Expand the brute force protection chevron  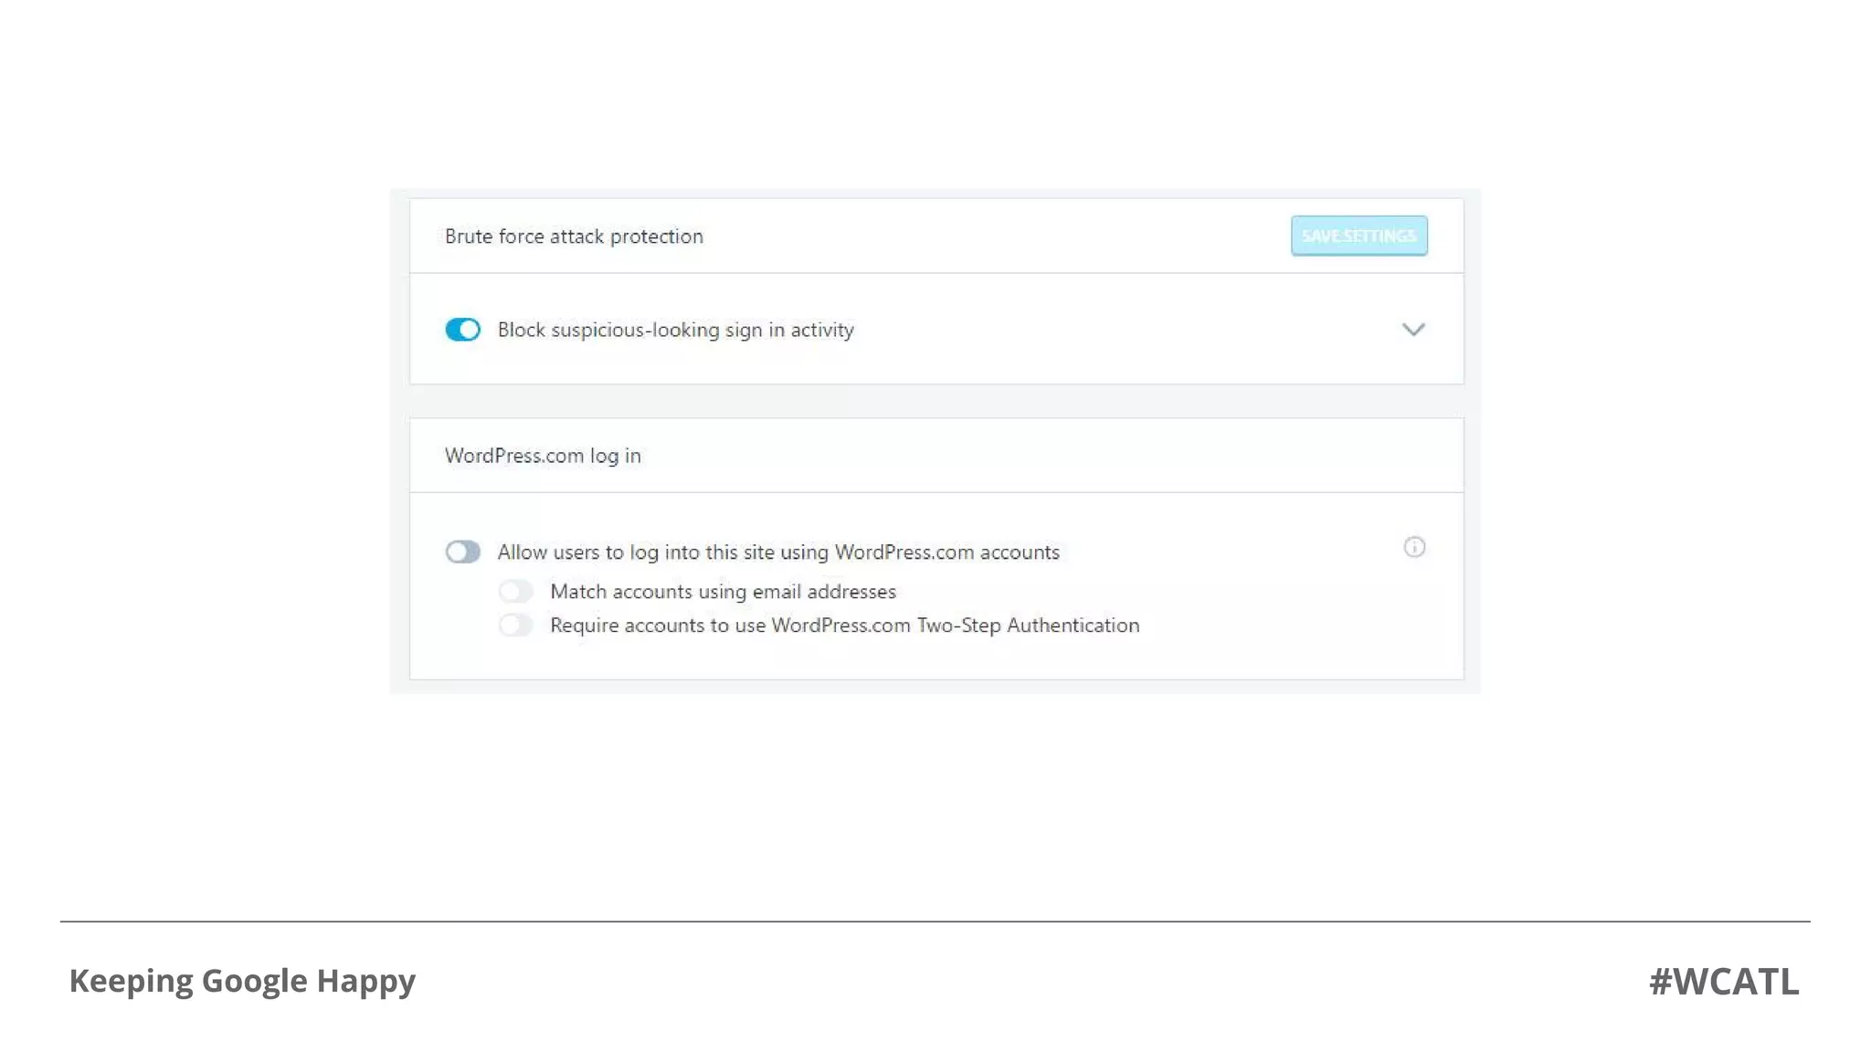[1412, 330]
